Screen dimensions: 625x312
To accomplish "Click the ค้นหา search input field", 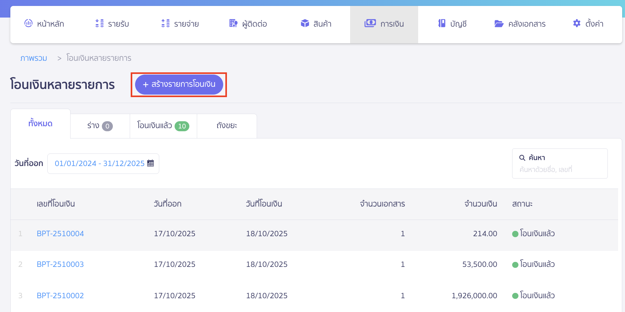I will tap(560, 169).
